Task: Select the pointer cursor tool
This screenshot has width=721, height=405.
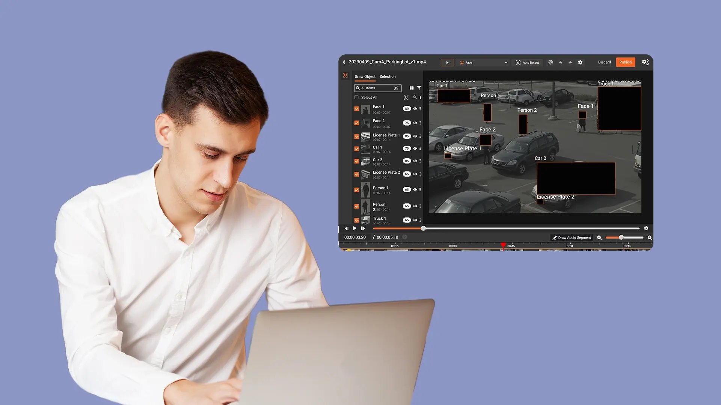Action: click(447, 63)
